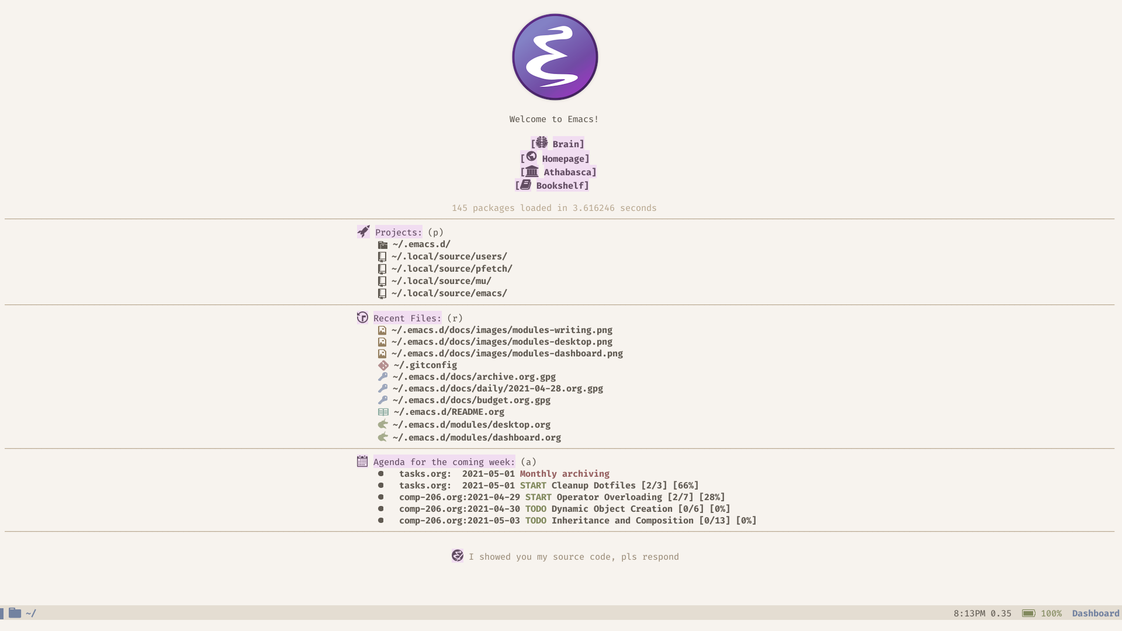The image size is (1122, 631).
Task: Click the Agenda calendar icon
Action: pyautogui.click(x=361, y=462)
